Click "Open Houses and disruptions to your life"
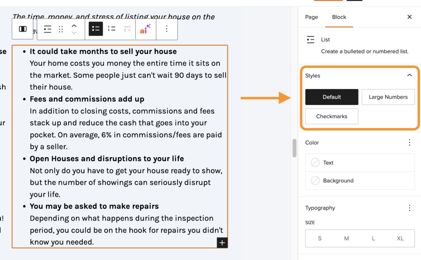 [x=107, y=159]
